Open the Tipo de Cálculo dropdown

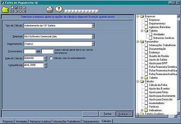click(x=93, y=26)
